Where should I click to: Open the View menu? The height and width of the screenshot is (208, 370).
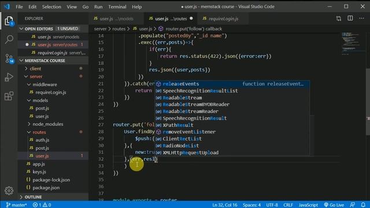72,6
